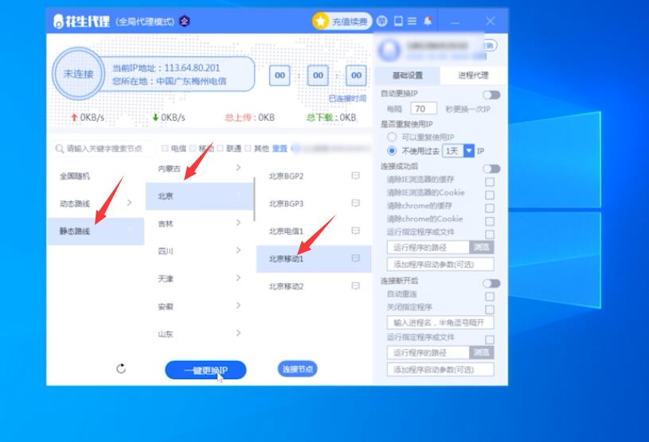Expand the 安徽 region chevron
The height and width of the screenshot is (442, 649).
tap(238, 306)
